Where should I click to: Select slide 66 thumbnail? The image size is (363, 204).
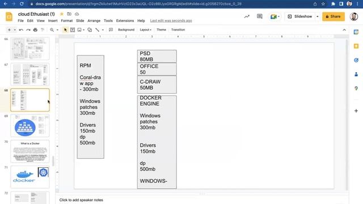(x=30, y=48)
